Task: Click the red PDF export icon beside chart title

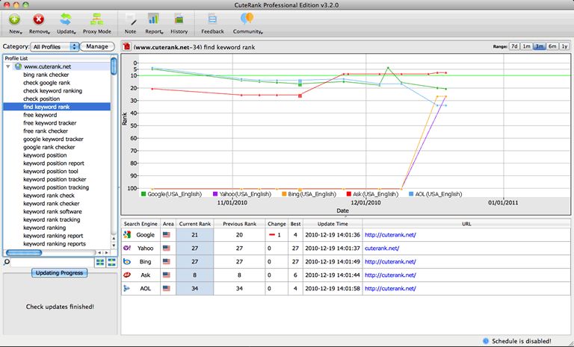Action: tap(126, 47)
